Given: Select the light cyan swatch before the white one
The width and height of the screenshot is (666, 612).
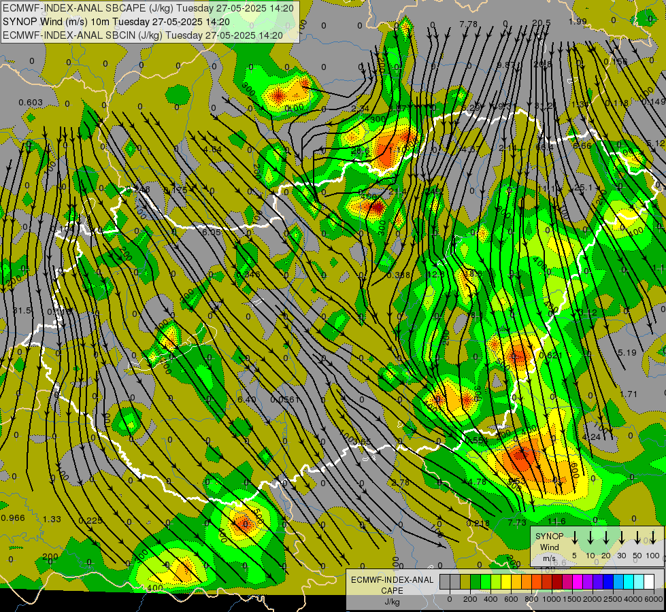Looking at the screenshot, I should [x=638, y=581].
